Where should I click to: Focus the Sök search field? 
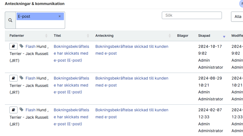tap(192, 15)
